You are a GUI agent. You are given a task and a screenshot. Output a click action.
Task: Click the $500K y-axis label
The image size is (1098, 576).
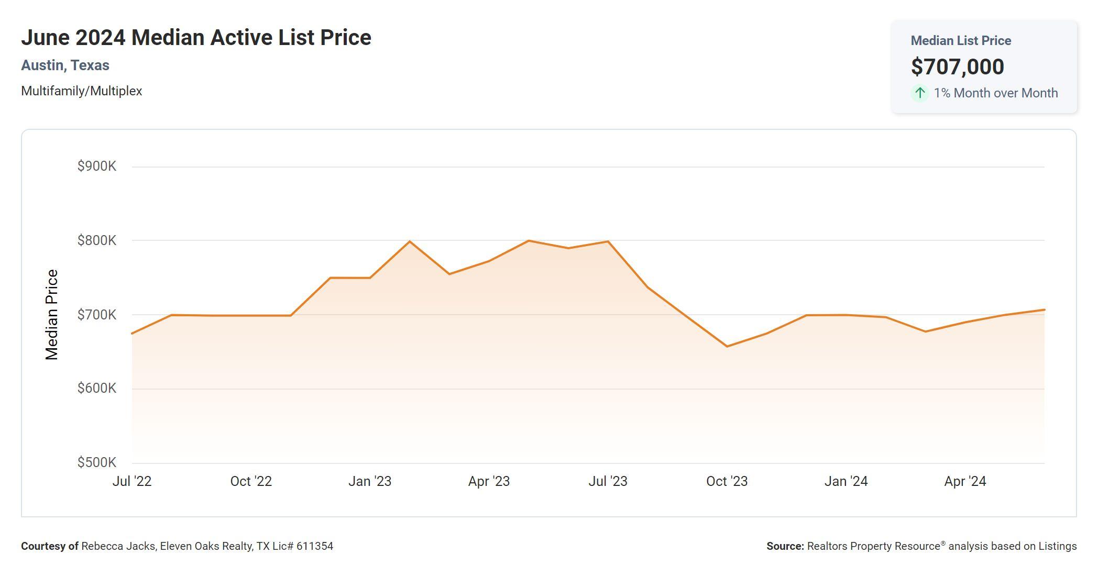click(x=97, y=462)
